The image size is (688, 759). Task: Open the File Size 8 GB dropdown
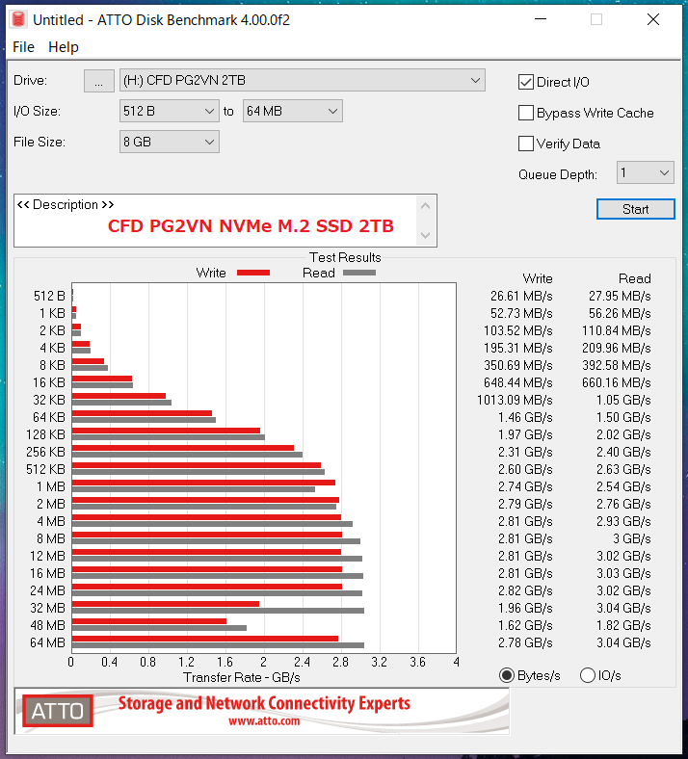click(x=169, y=142)
